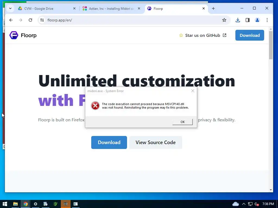Click the yellow star icon beside GitHub
Image resolution: width=278 pixels, height=208 pixels.
point(181,35)
